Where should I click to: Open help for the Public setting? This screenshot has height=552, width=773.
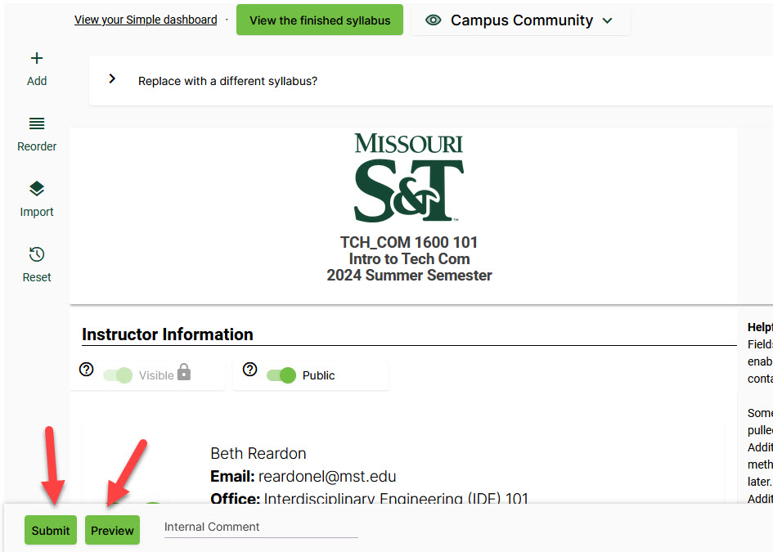(x=251, y=370)
